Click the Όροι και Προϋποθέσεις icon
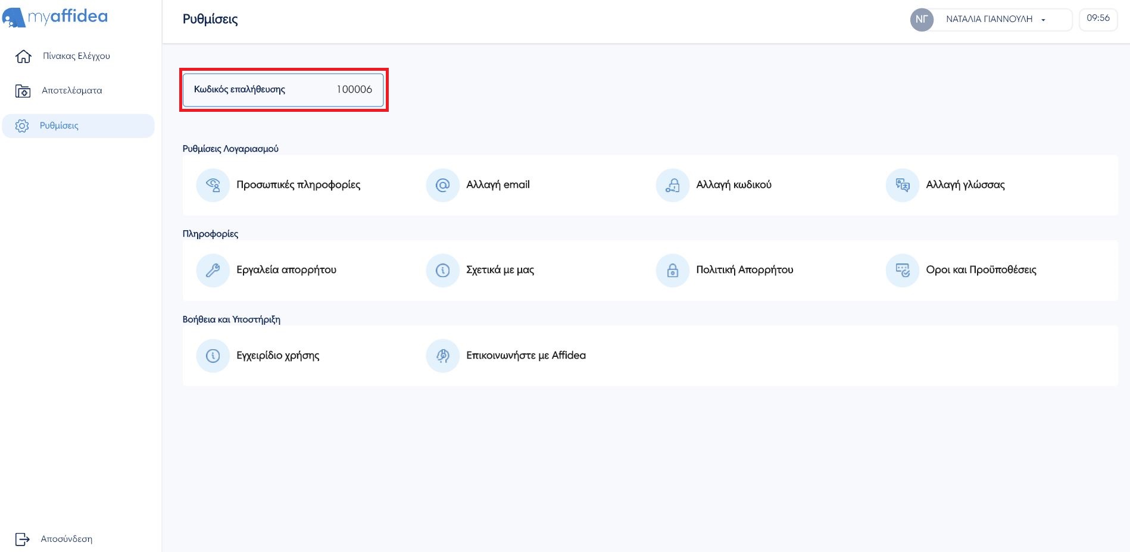 coord(902,270)
